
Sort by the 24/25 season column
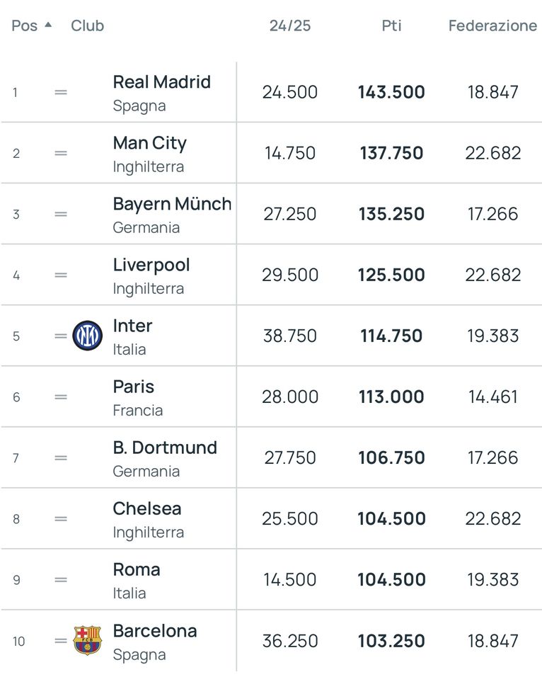coord(289,25)
